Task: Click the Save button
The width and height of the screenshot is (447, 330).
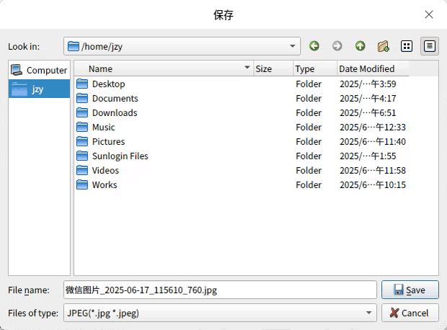Action: coord(410,290)
